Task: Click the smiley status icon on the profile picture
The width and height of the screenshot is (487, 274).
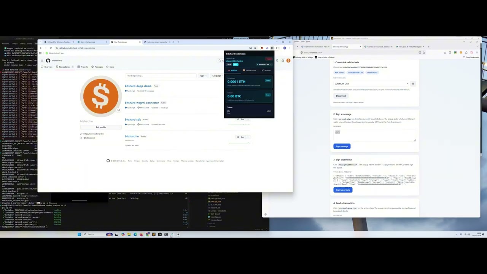Action: point(118,110)
